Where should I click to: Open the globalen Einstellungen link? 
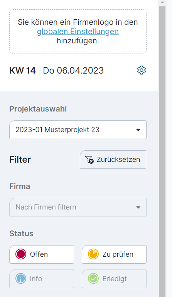point(78,31)
